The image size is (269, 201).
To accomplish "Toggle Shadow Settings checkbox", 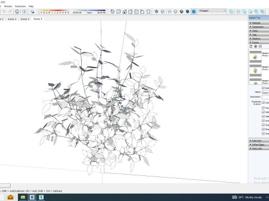I will 263,129.
